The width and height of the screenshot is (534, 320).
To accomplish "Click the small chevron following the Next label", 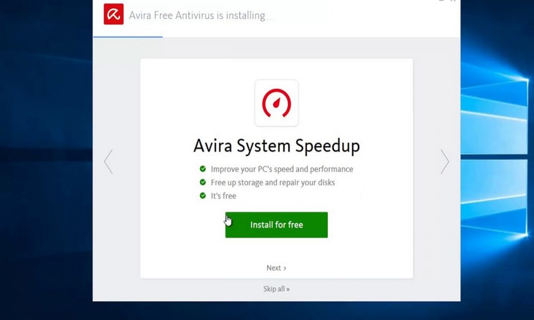I will click(x=285, y=268).
